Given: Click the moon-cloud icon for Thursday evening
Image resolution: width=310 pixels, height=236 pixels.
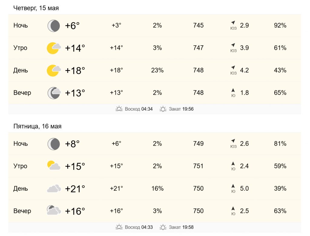Looking at the screenshot, I should point(54,93).
